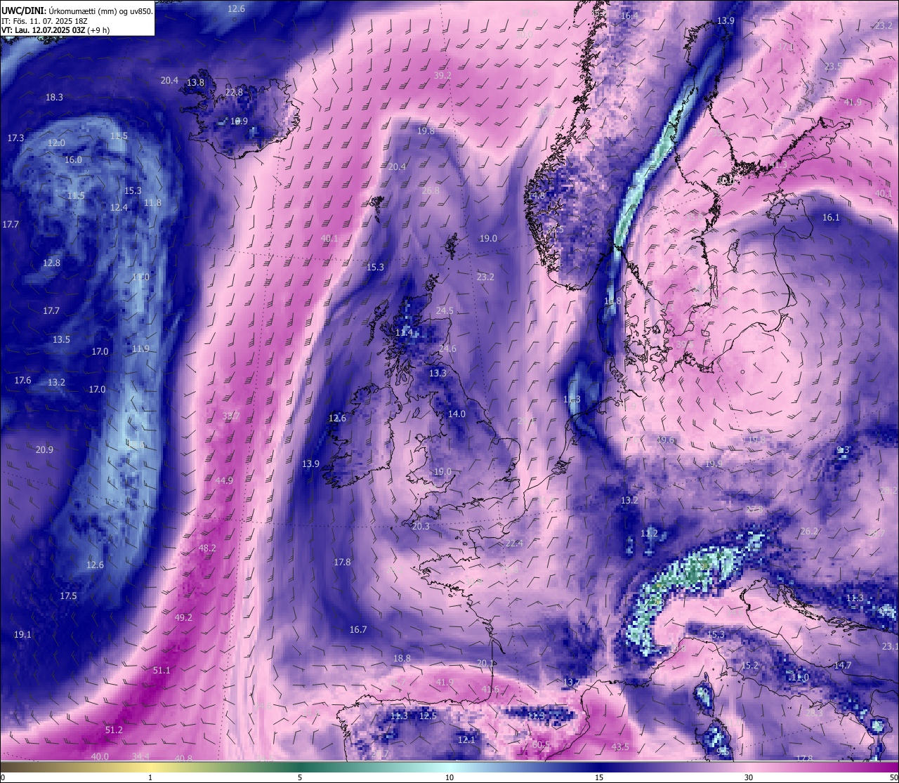Viewport: 899px width, 783px height.
Task: Click the 17.5 map value
Action: (x=68, y=596)
